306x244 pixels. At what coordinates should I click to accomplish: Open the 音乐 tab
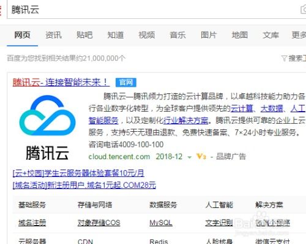pyautogui.click(x=177, y=35)
